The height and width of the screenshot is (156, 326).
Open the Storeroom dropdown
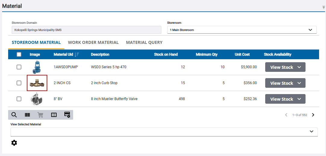pyautogui.click(x=242, y=30)
